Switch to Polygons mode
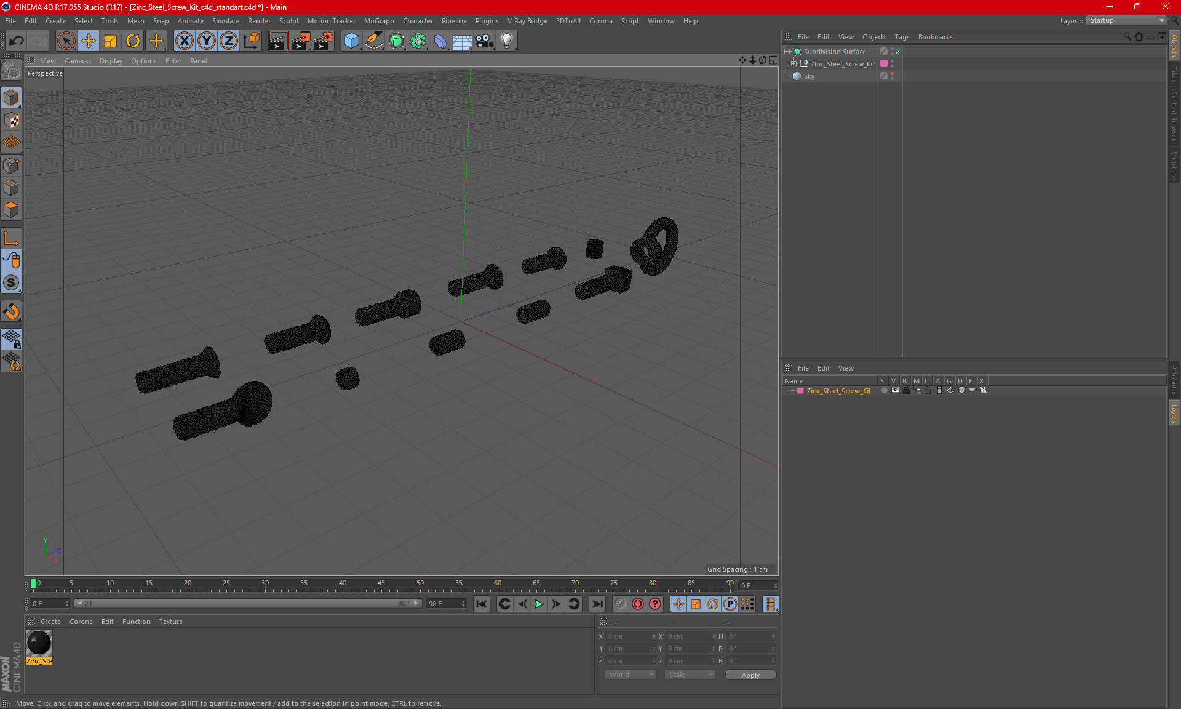1181x709 pixels. click(11, 210)
